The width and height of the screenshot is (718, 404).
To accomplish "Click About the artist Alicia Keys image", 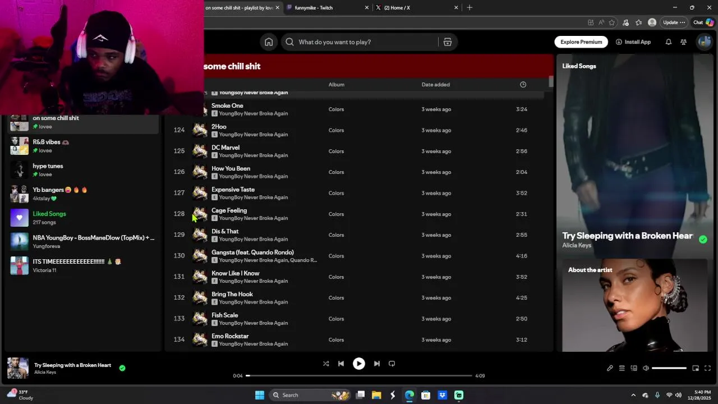I will 635,305.
